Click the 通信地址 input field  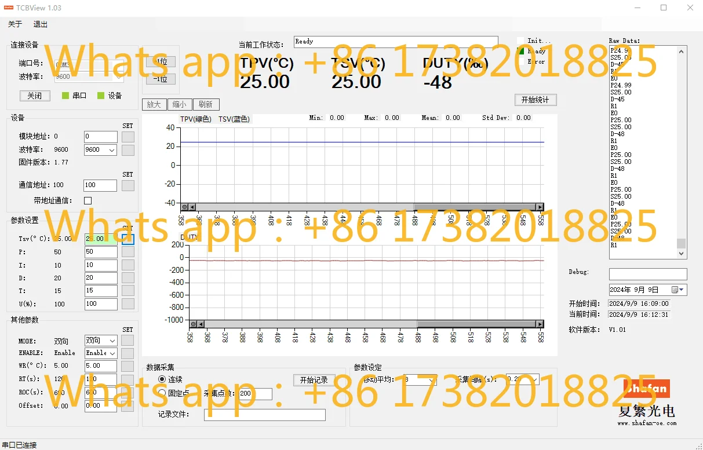(x=100, y=185)
